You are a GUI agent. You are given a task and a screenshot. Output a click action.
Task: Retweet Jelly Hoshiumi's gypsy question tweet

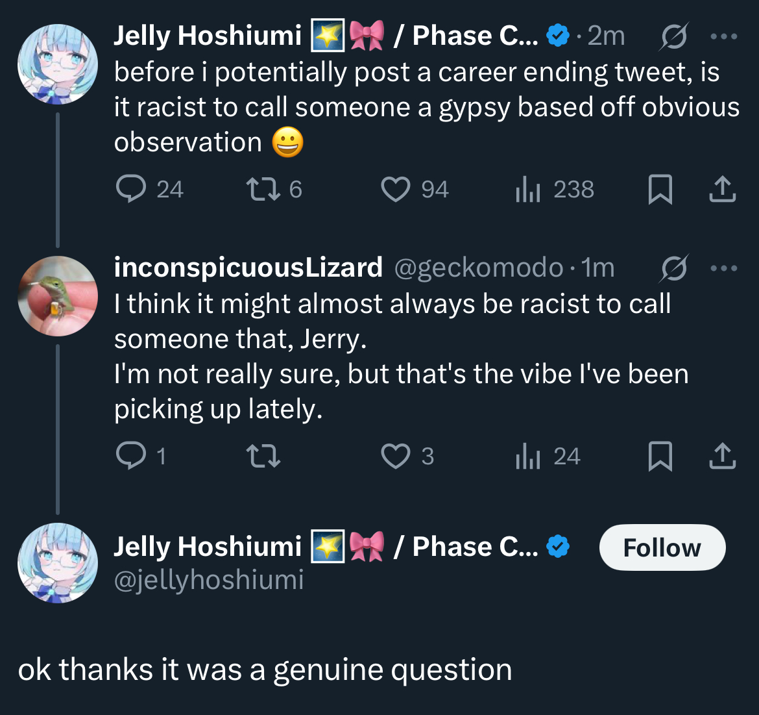[x=263, y=190]
